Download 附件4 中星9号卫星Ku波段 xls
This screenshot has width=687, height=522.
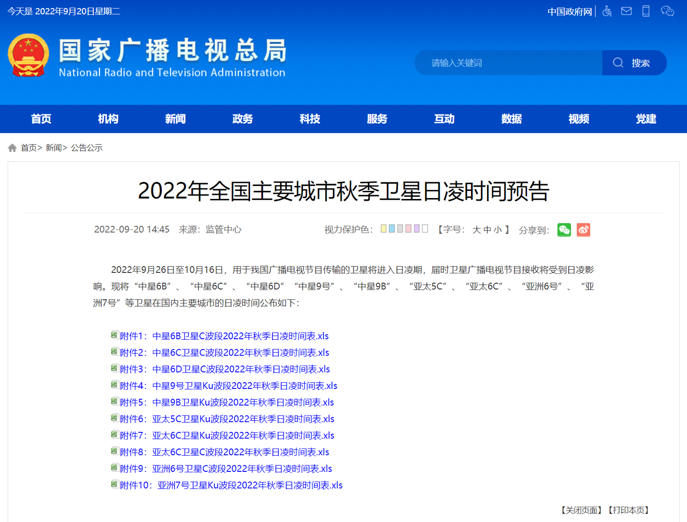point(229,386)
